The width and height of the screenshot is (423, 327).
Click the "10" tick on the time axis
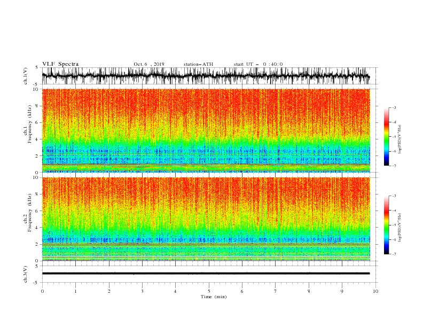coord(375,291)
